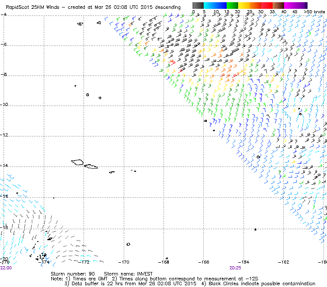Viewport: 327px width, 287px height.
Task: Click the "-172" longitude axis label
Action: (84, 262)
